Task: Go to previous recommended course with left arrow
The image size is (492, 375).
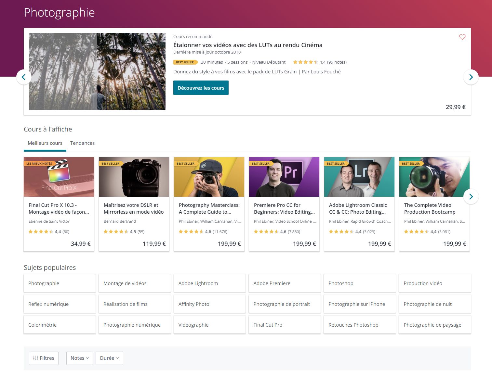Action: [24, 77]
